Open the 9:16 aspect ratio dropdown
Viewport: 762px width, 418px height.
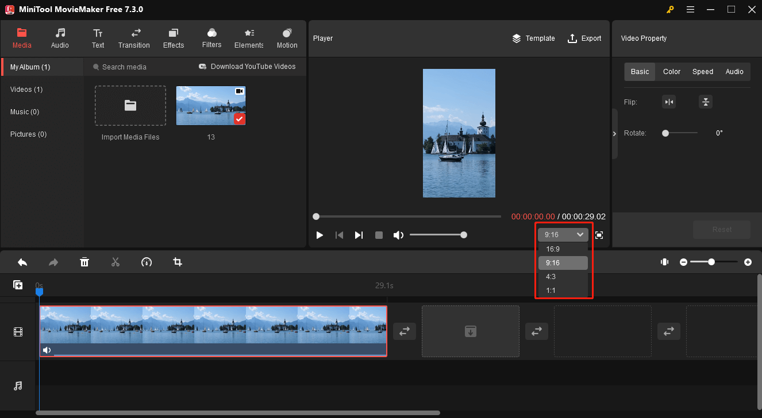click(x=563, y=235)
